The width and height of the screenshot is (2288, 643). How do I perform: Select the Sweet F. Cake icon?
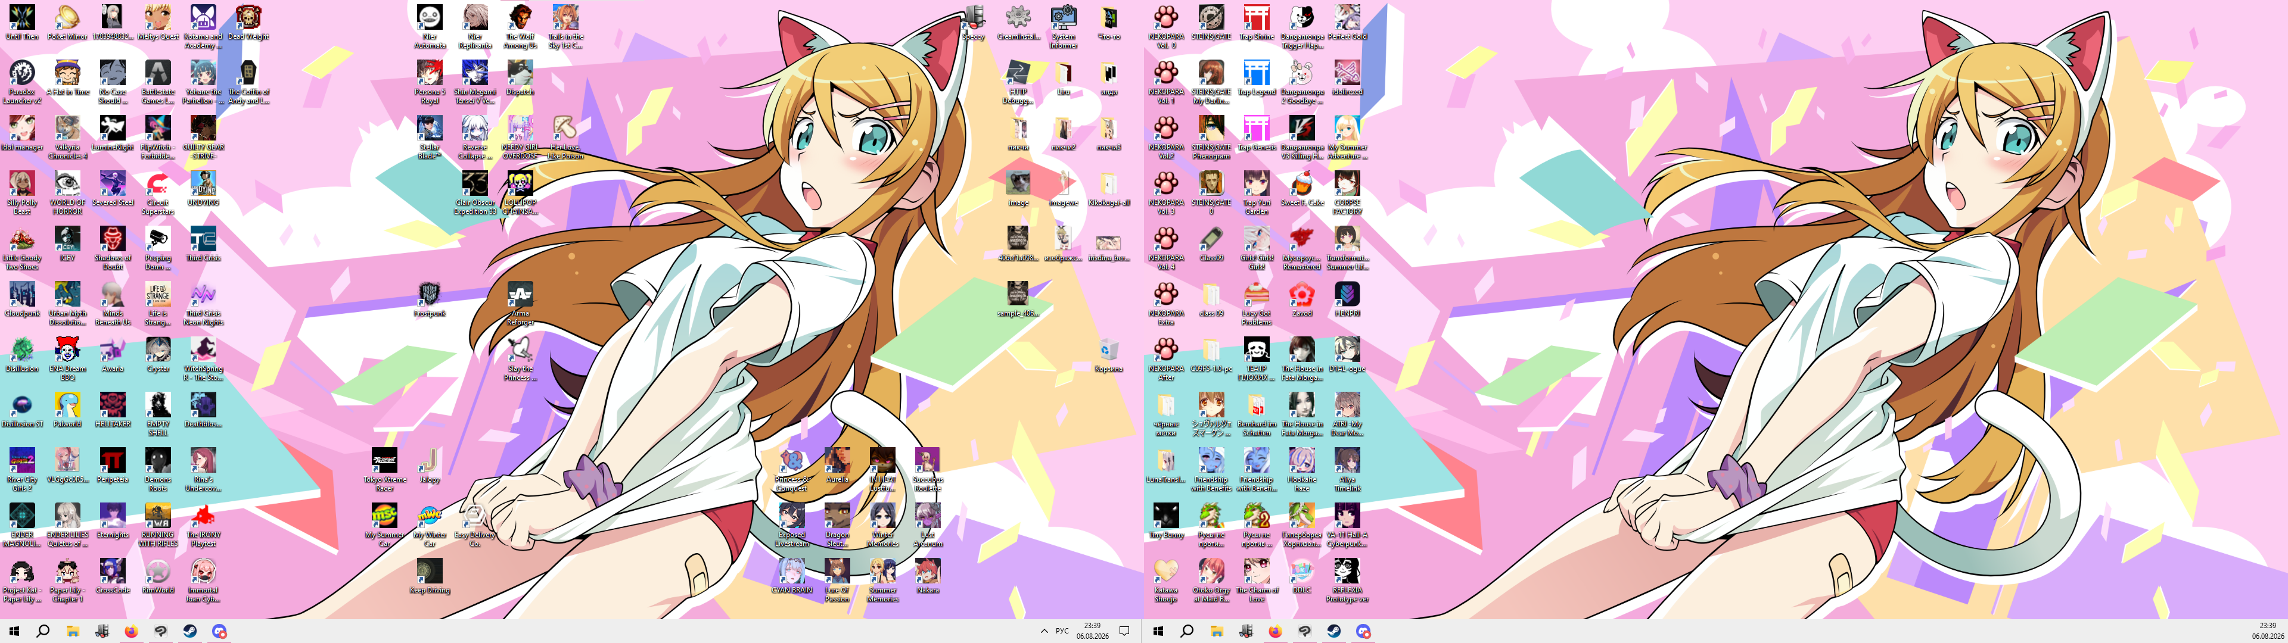[1302, 189]
